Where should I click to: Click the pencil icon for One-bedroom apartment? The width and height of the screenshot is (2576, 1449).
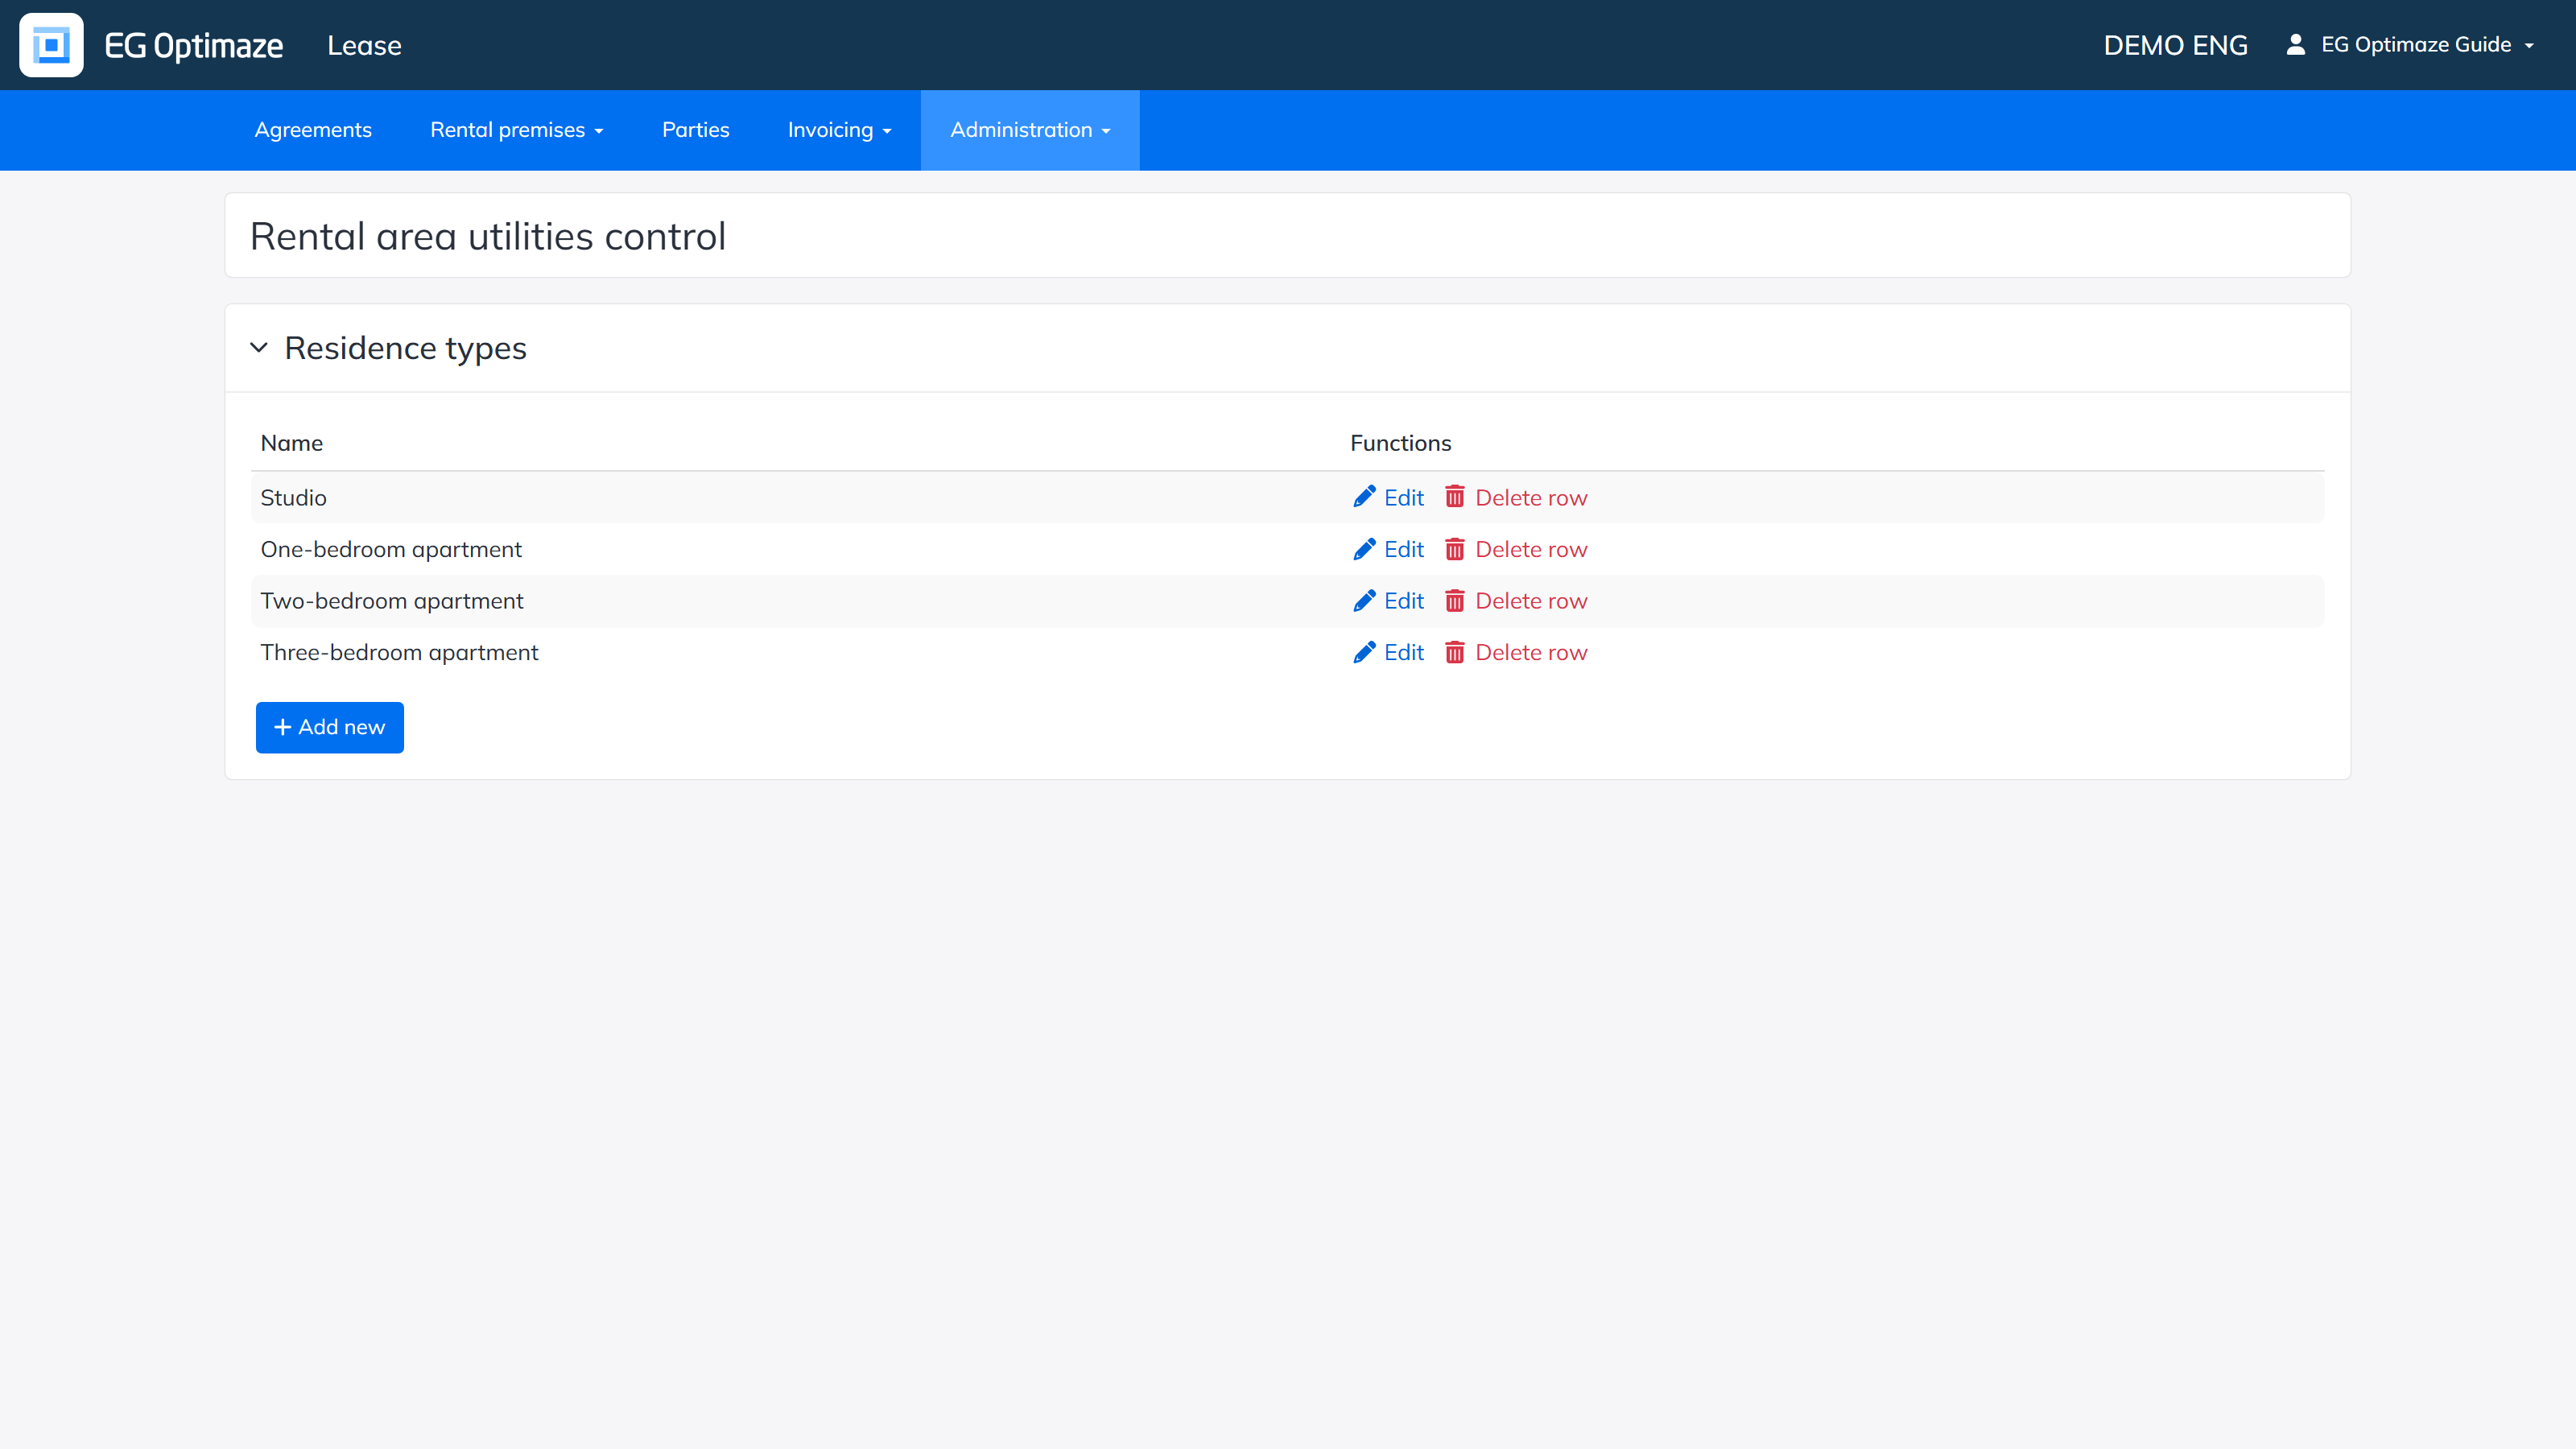coord(1364,549)
